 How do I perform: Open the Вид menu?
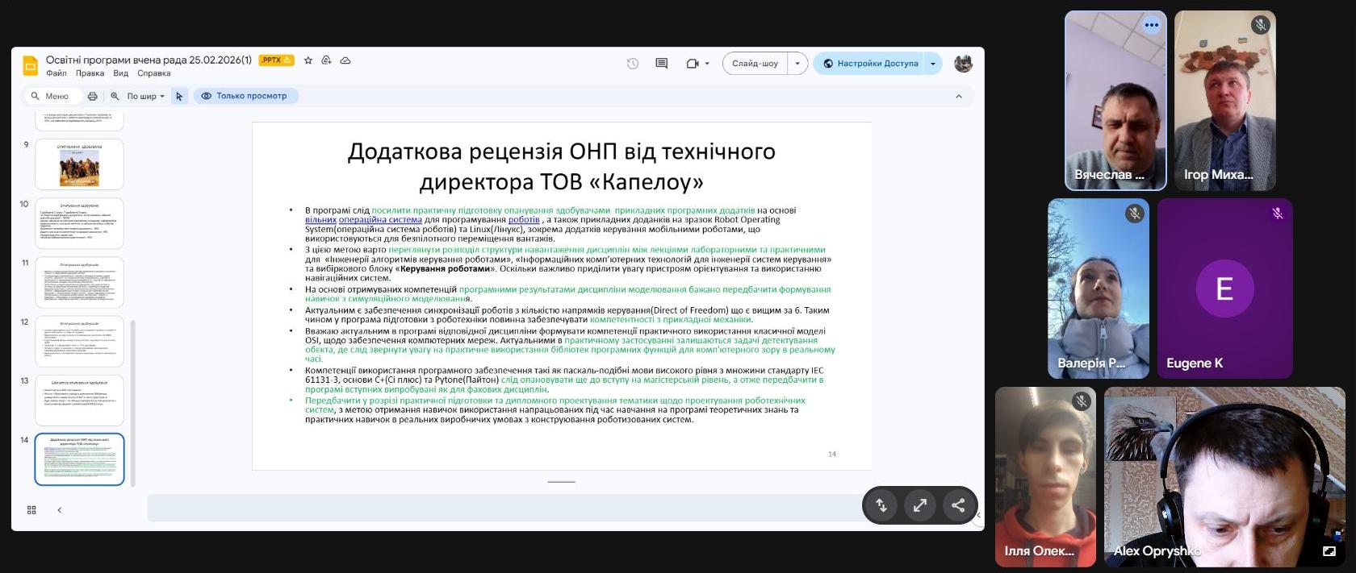pyautogui.click(x=120, y=73)
